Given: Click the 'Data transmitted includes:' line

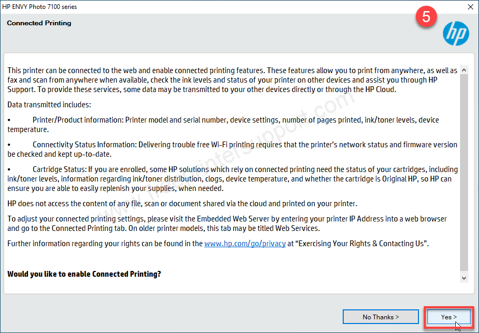Looking at the screenshot, I should tap(49, 105).
